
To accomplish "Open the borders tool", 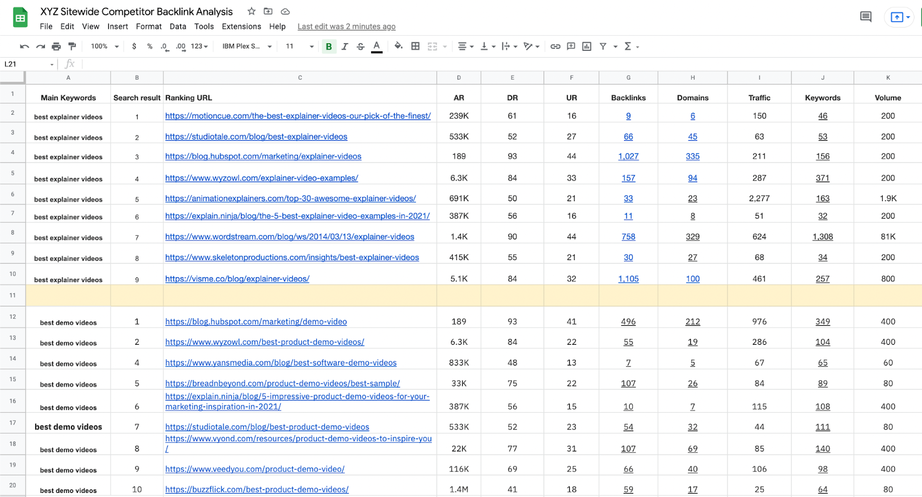I will [415, 46].
